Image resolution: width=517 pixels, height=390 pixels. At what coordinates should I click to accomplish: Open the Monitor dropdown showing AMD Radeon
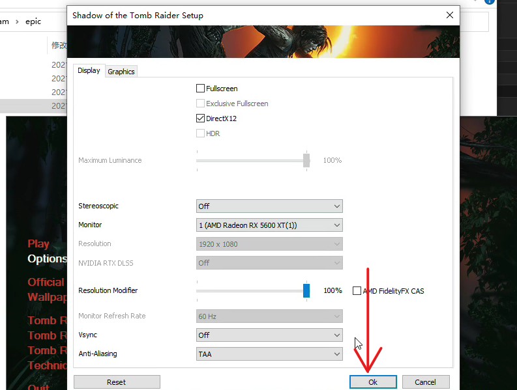pos(269,225)
